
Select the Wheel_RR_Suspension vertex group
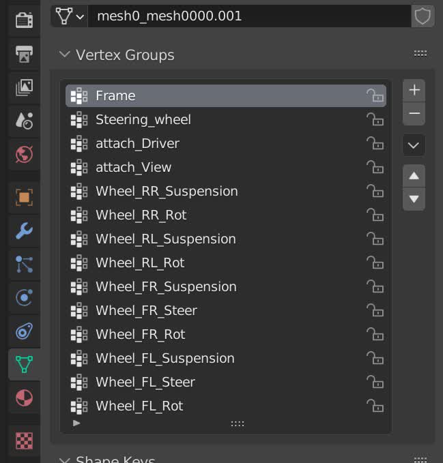click(167, 192)
